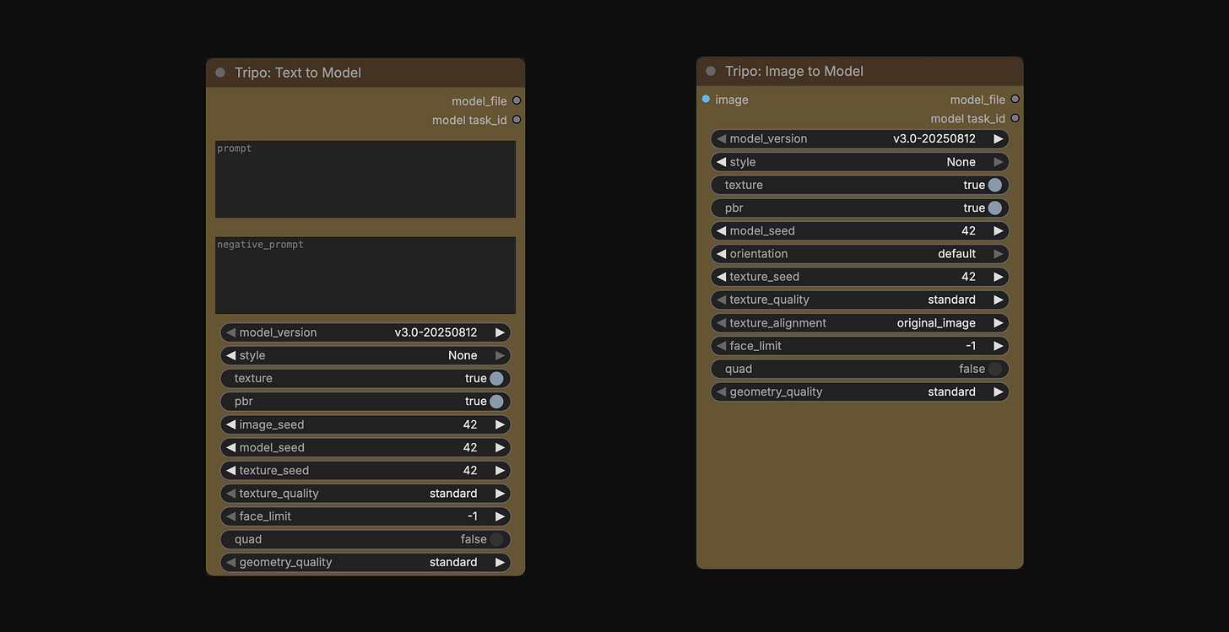Click model_file output socket on Image to Model

point(1015,100)
